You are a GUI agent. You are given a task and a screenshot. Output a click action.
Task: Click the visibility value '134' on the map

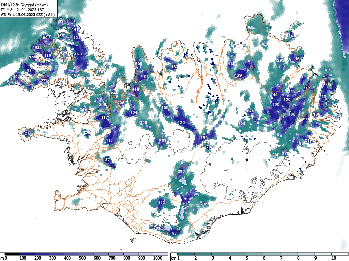[134, 112]
